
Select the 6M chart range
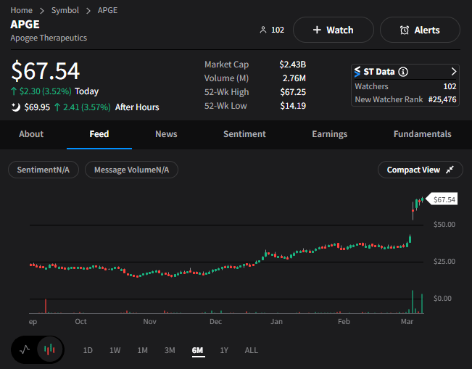[x=197, y=350]
